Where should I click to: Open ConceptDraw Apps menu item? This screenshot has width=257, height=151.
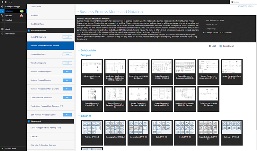13,6
